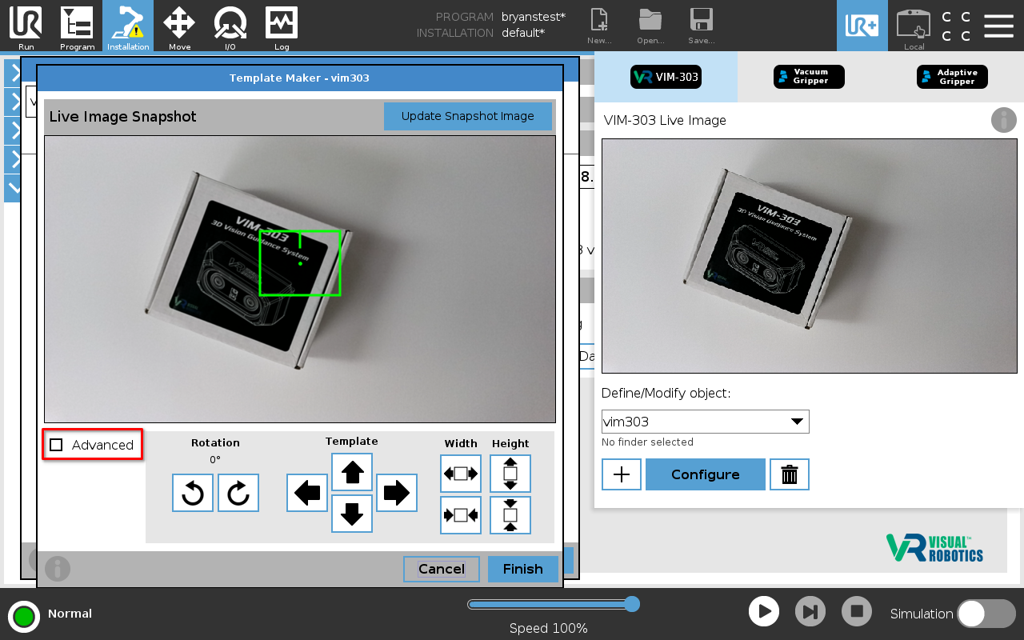
Task: Open the Installation tab
Action: click(x=128, y=26)
